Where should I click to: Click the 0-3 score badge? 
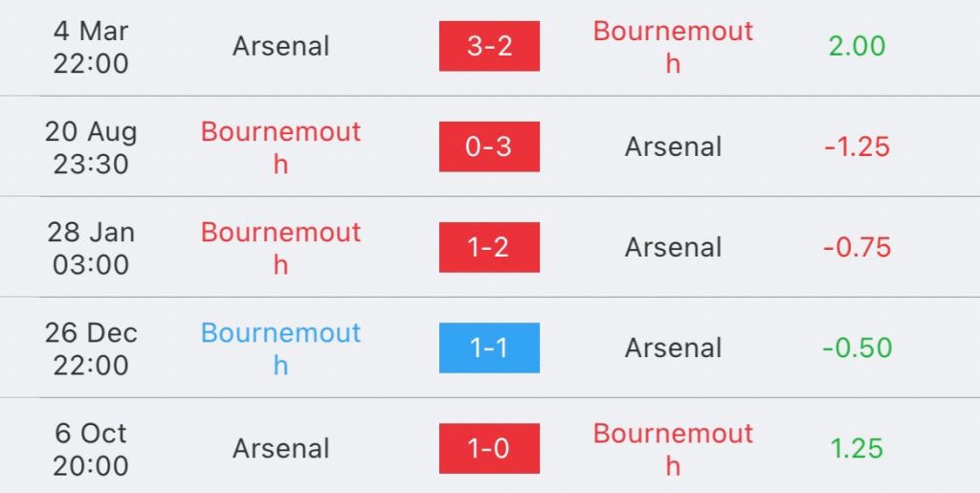coord(489,146)
